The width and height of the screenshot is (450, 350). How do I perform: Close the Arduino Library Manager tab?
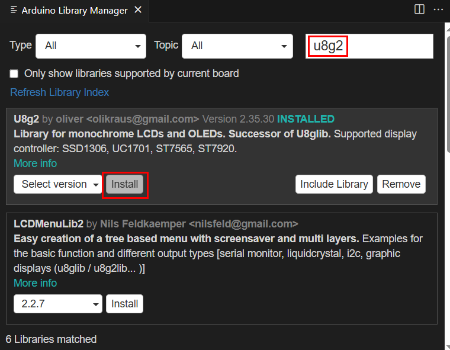138,10
